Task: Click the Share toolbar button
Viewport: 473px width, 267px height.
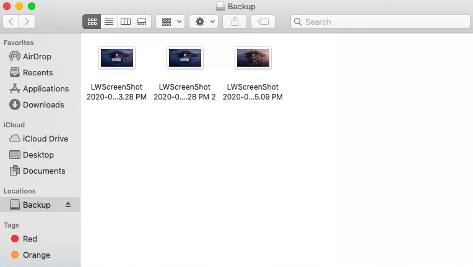Action: tap(235, 22)
